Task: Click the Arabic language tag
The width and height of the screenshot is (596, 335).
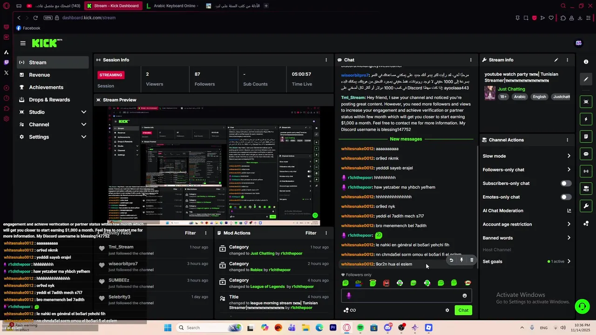Action: click(520, 97)
